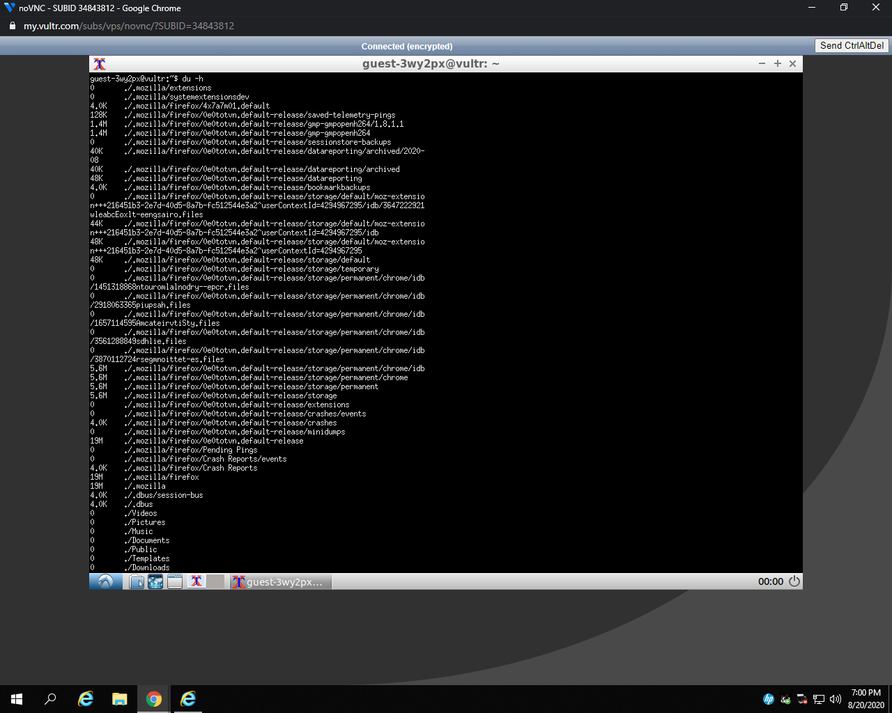This screenshot has width=892, height=713.
Task: Open the applications menu via the swirl icon
Action: (x=106, y=581)
